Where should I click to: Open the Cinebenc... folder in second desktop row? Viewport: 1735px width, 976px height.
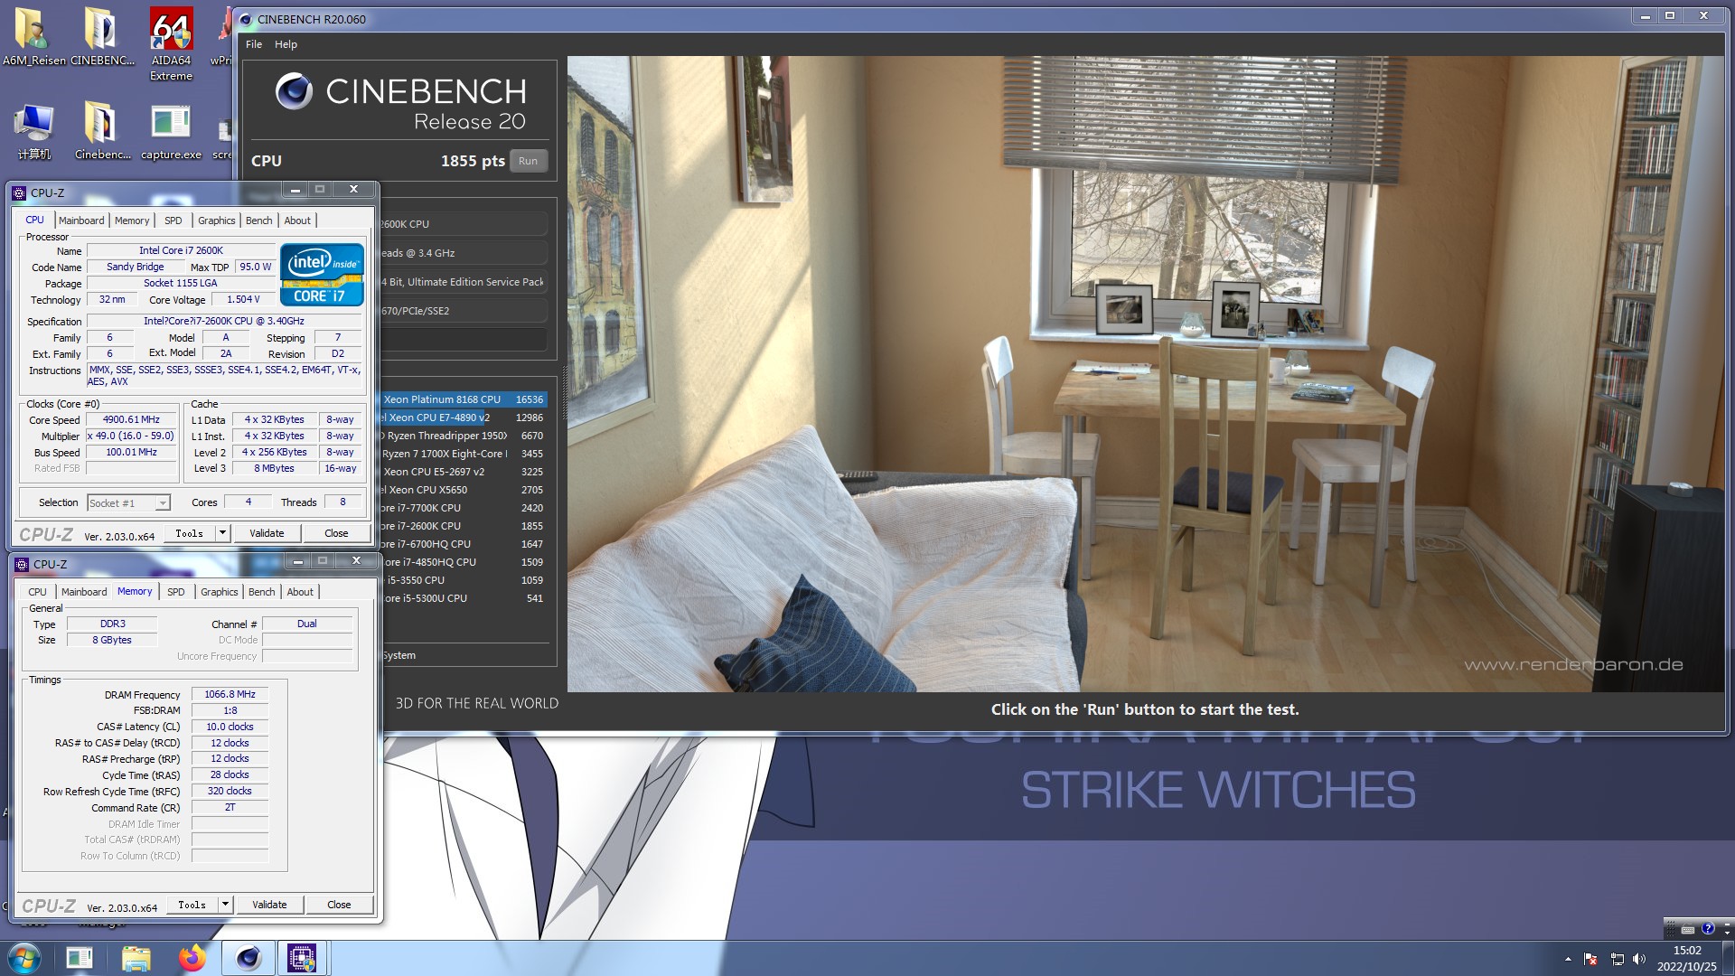pyautogui.click(x=102, y=131)
